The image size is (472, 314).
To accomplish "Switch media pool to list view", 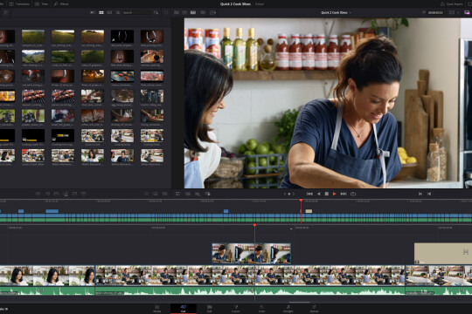I will (x=118, y=12).
